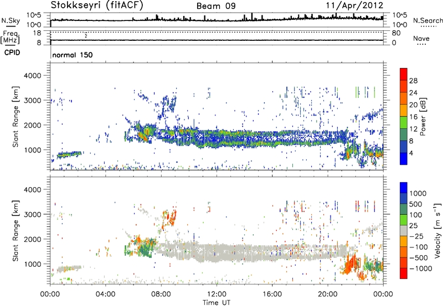Click the gray velocity band at 12:00
The height and width of the screenshot is (306, 443).
(x=217, y=252)
